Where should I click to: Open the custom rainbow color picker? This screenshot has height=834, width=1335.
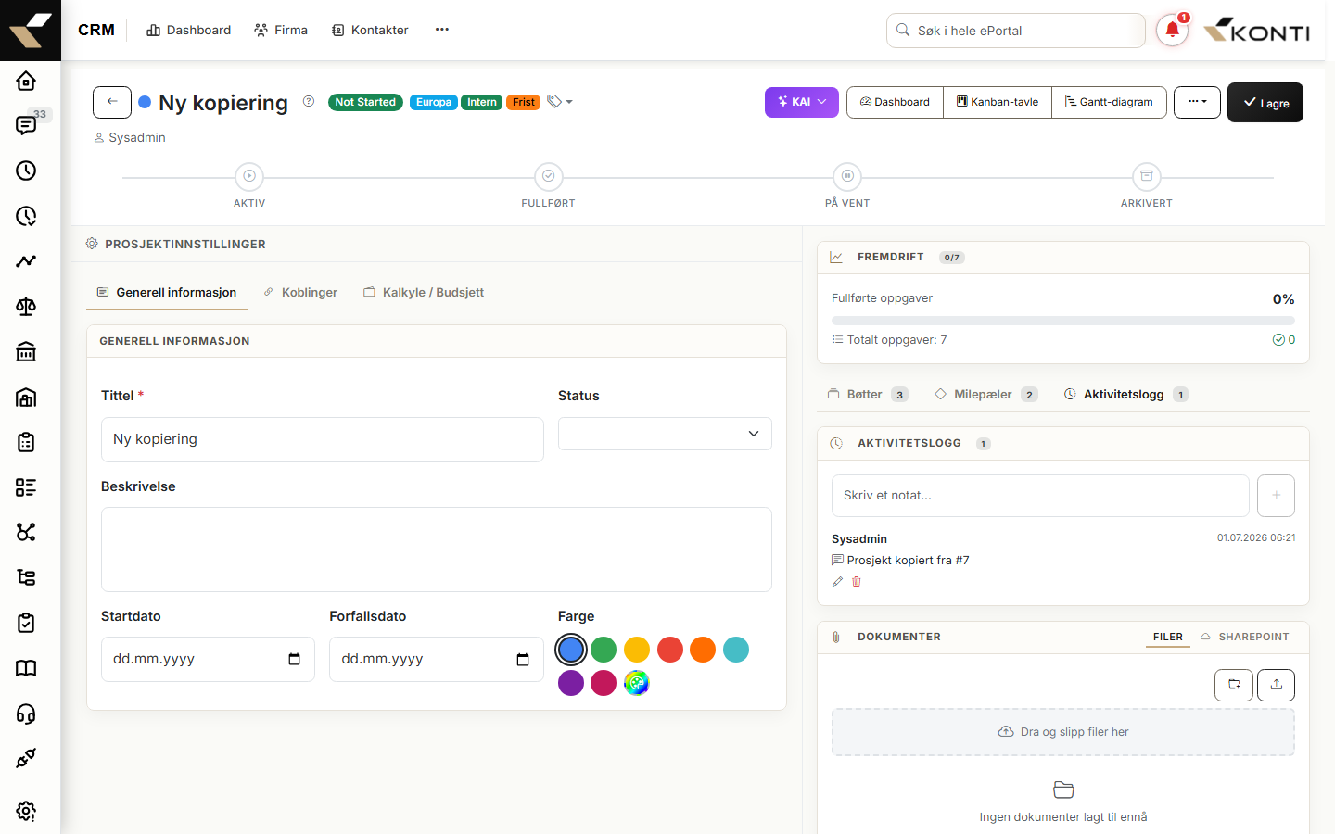[x=637, y=683]
